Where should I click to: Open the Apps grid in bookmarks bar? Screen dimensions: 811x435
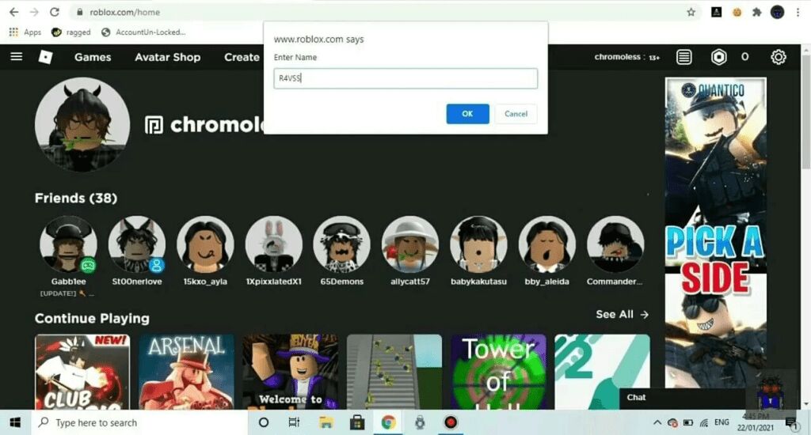pos(25,32)
